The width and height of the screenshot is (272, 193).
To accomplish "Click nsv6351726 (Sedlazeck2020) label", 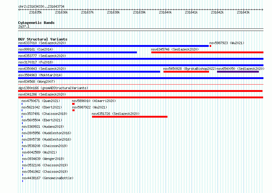I will click(116, 114).
